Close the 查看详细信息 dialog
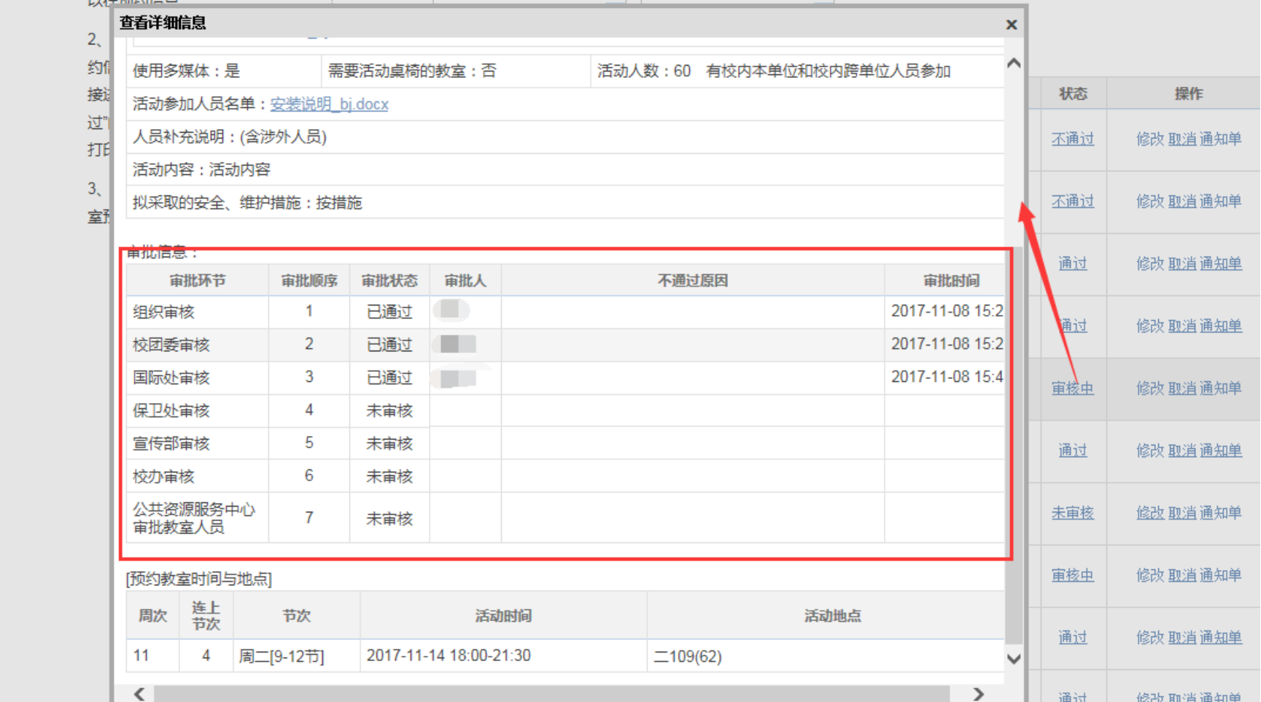The width and height of the screenshot is (1261, 702). coord(1011,25)
